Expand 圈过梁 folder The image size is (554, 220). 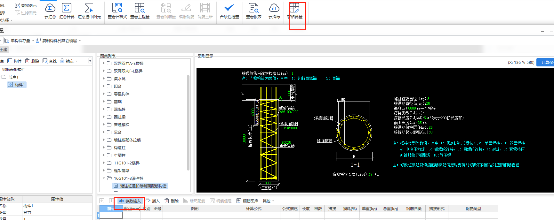[x=104, y=117]
